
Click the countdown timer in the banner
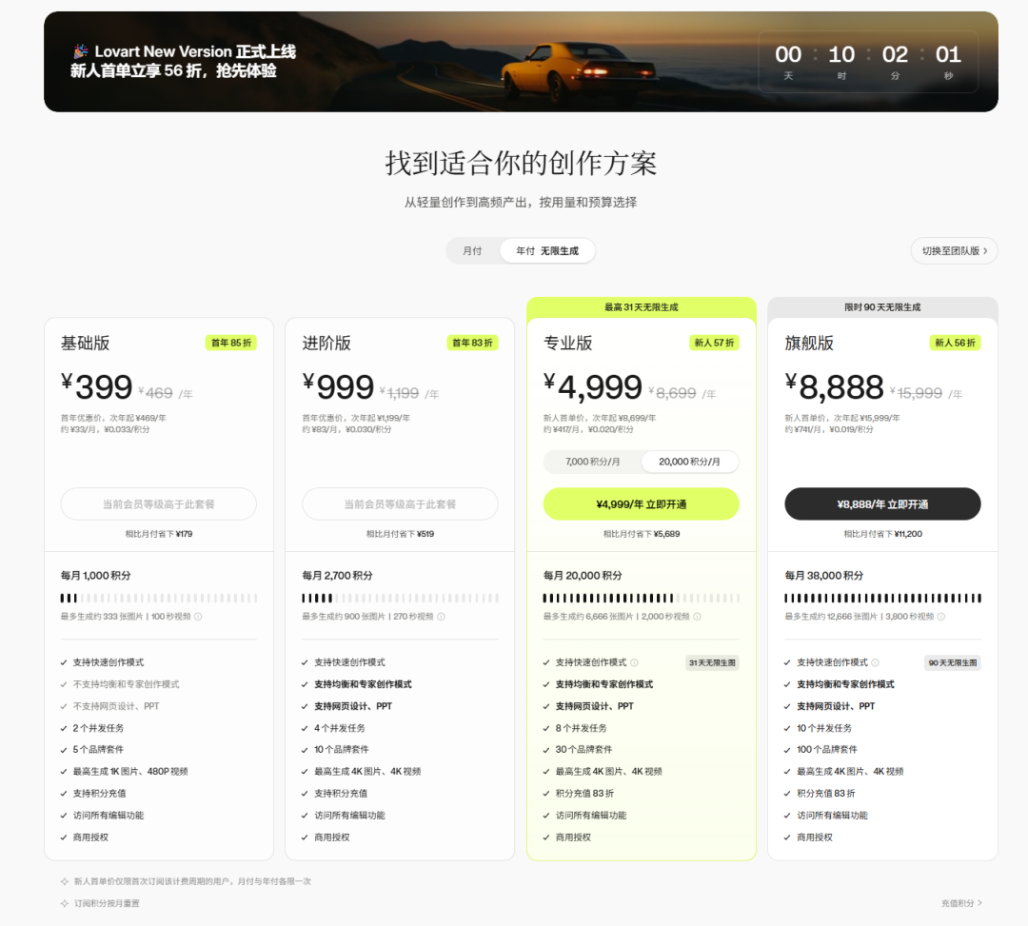(x=868, y=62)
